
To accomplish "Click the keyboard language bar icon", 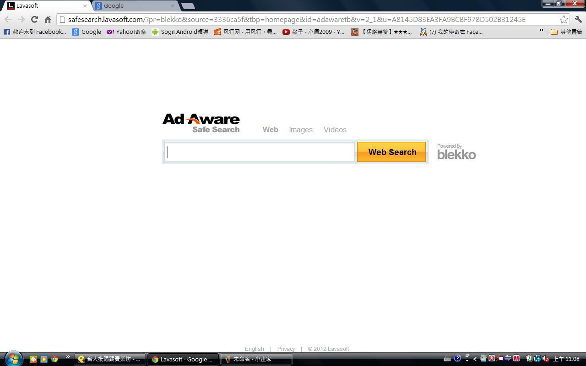I will pyautogui.click(x=447, y=359).
